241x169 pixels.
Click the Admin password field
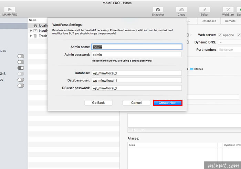point(137,54)
